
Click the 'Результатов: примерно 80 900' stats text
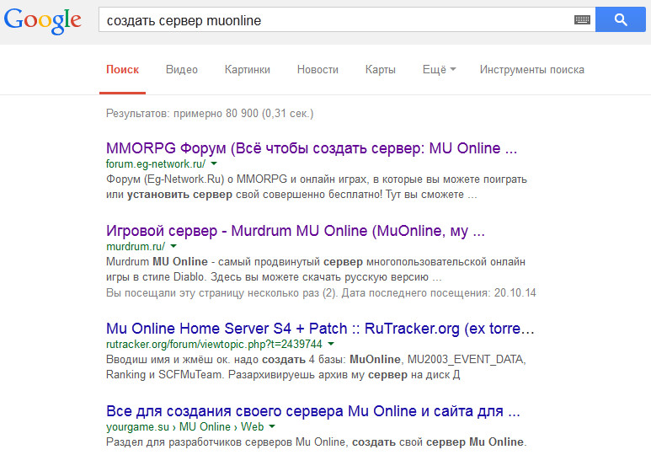(x=210, y=114)
